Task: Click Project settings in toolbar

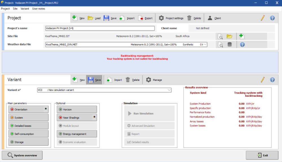Action: pos(171,18)
